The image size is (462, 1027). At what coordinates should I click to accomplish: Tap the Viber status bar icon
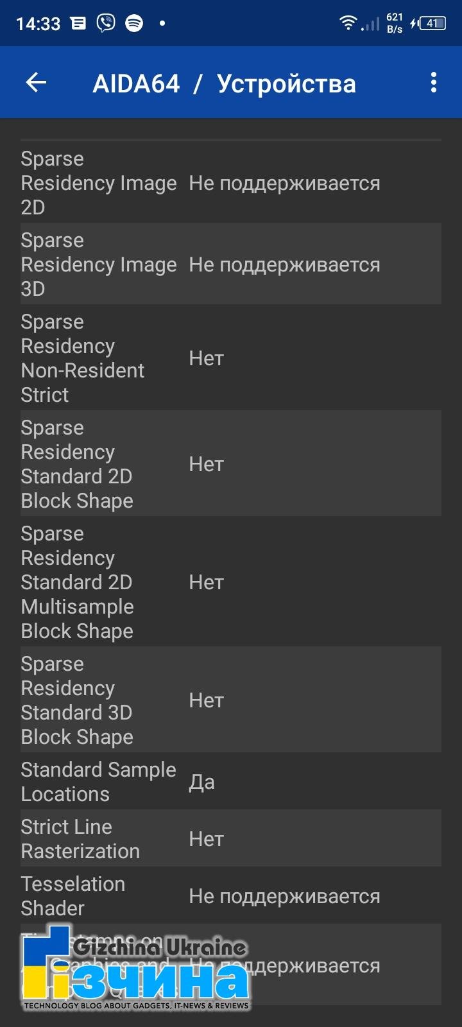point(106,24)
